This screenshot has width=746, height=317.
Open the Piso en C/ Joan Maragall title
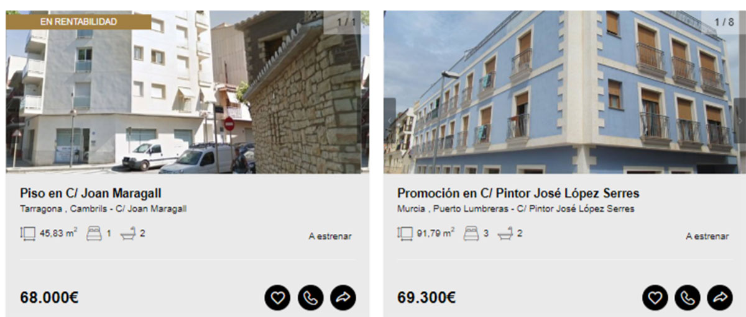point(91,193)
